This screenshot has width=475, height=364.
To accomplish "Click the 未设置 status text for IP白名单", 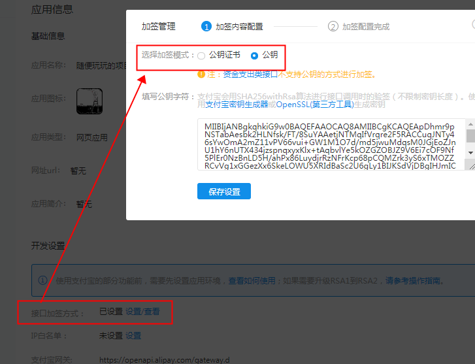I will click(111, 335).
